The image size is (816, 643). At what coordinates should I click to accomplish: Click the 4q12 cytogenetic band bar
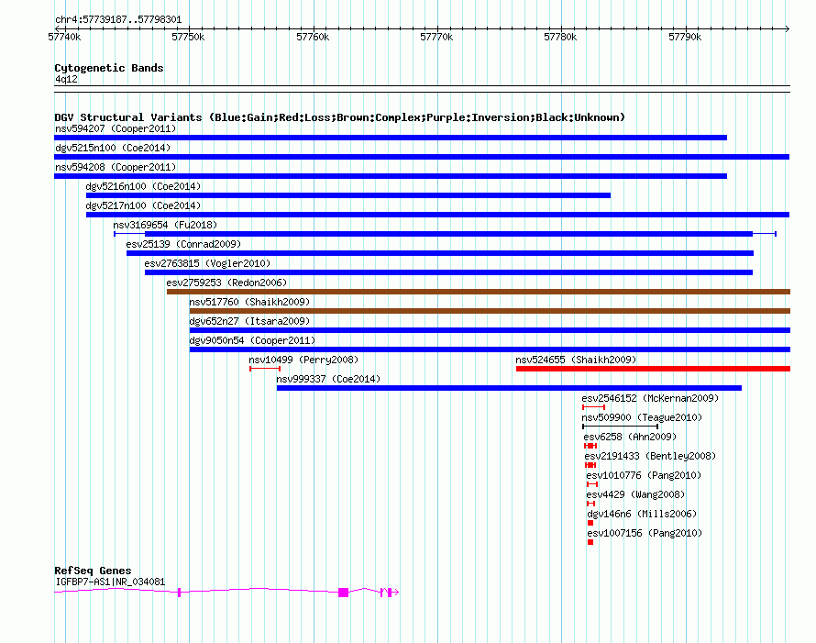click(x=422, y=89)
